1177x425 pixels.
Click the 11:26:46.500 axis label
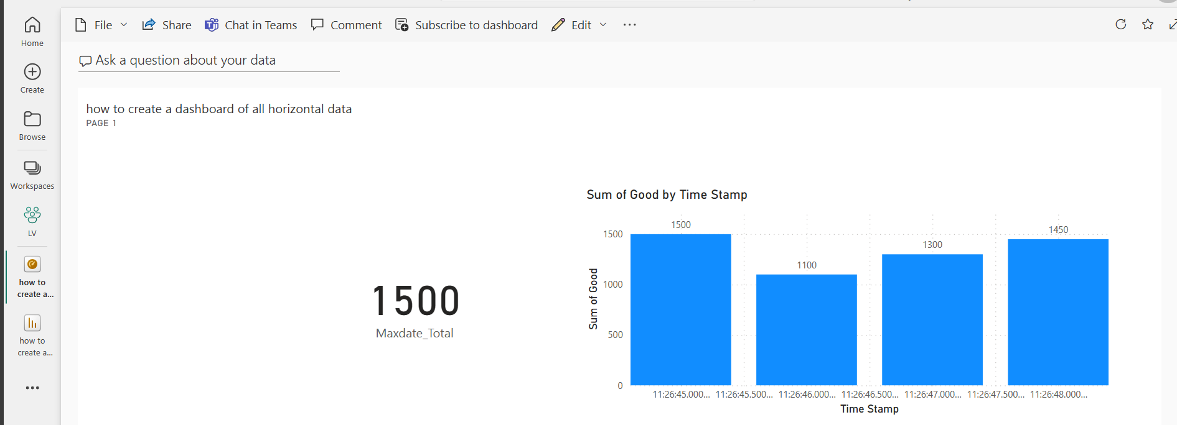pos(870,394)
